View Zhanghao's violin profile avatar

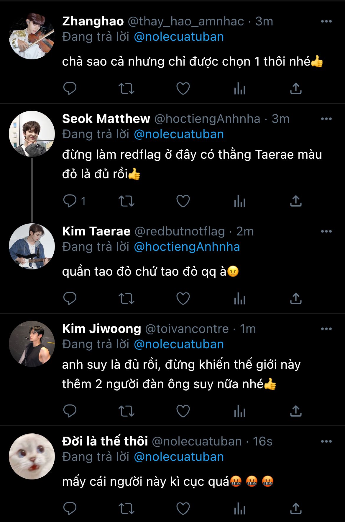(32, 36)
